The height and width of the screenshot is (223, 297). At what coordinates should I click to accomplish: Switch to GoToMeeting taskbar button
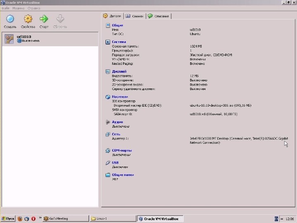(x=66, y=218)
